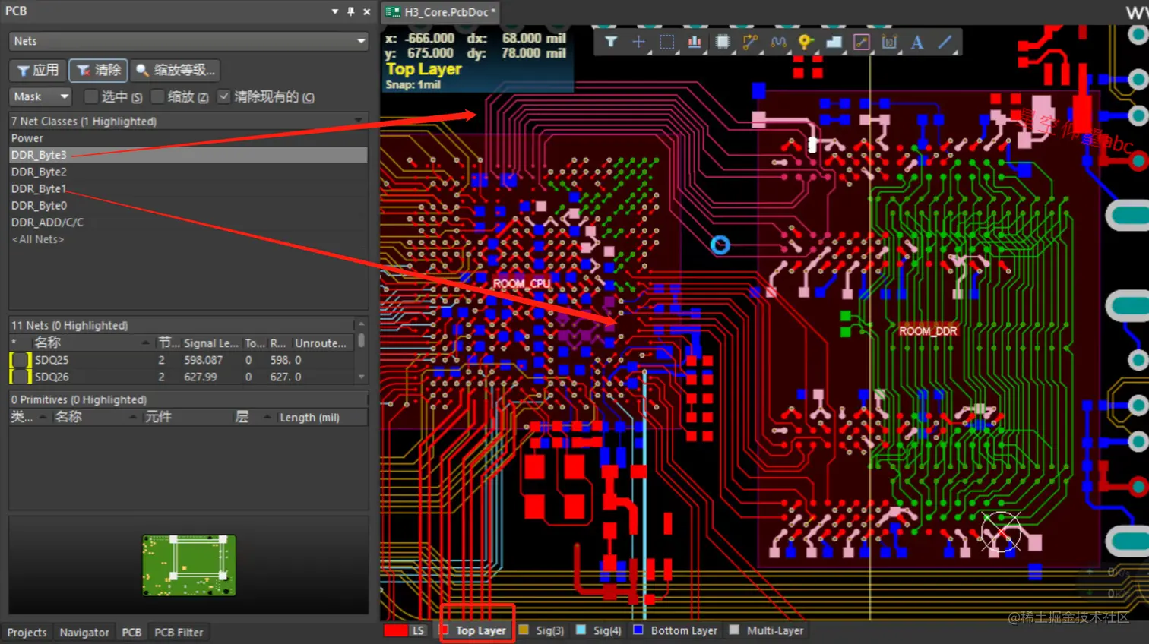This screenshot has width=1149, height=644.
Task: Click the SDQ25 net color swatch
Action: [21, 360]
